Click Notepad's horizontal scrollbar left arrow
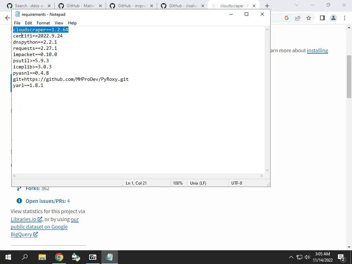This screenshot has width=352, height=264. pyautogui.click(x=14, y=176)
